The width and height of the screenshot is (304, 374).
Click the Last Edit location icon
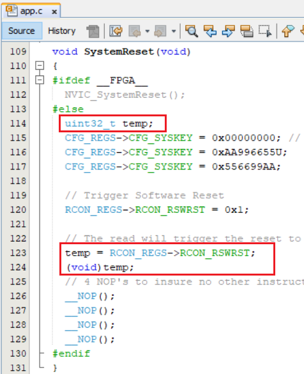tap(116, 31)
